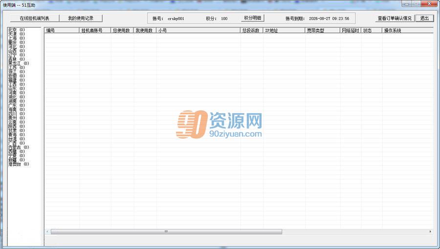Select 广西 (0) in region list
The width and height of the screenshot is (440, 249).
tap(16, 143)
